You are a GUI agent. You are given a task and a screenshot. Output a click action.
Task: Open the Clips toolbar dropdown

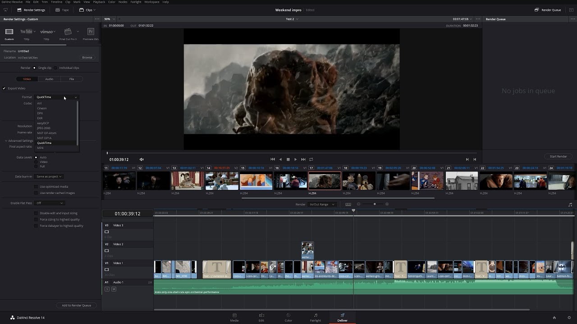pos(87,10)
